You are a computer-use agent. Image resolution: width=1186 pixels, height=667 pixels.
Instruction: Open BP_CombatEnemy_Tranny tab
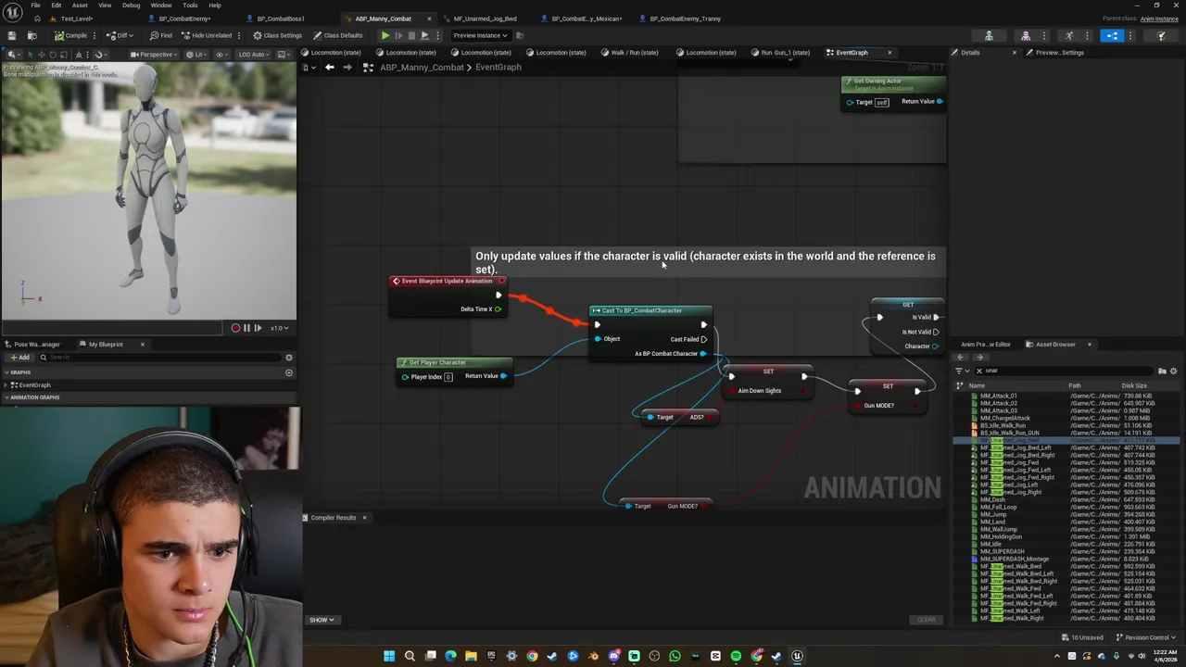coord(685,19)
